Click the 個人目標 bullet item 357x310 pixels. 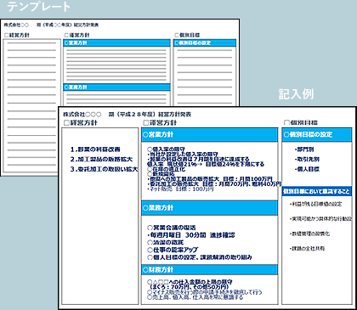point(307,169)
